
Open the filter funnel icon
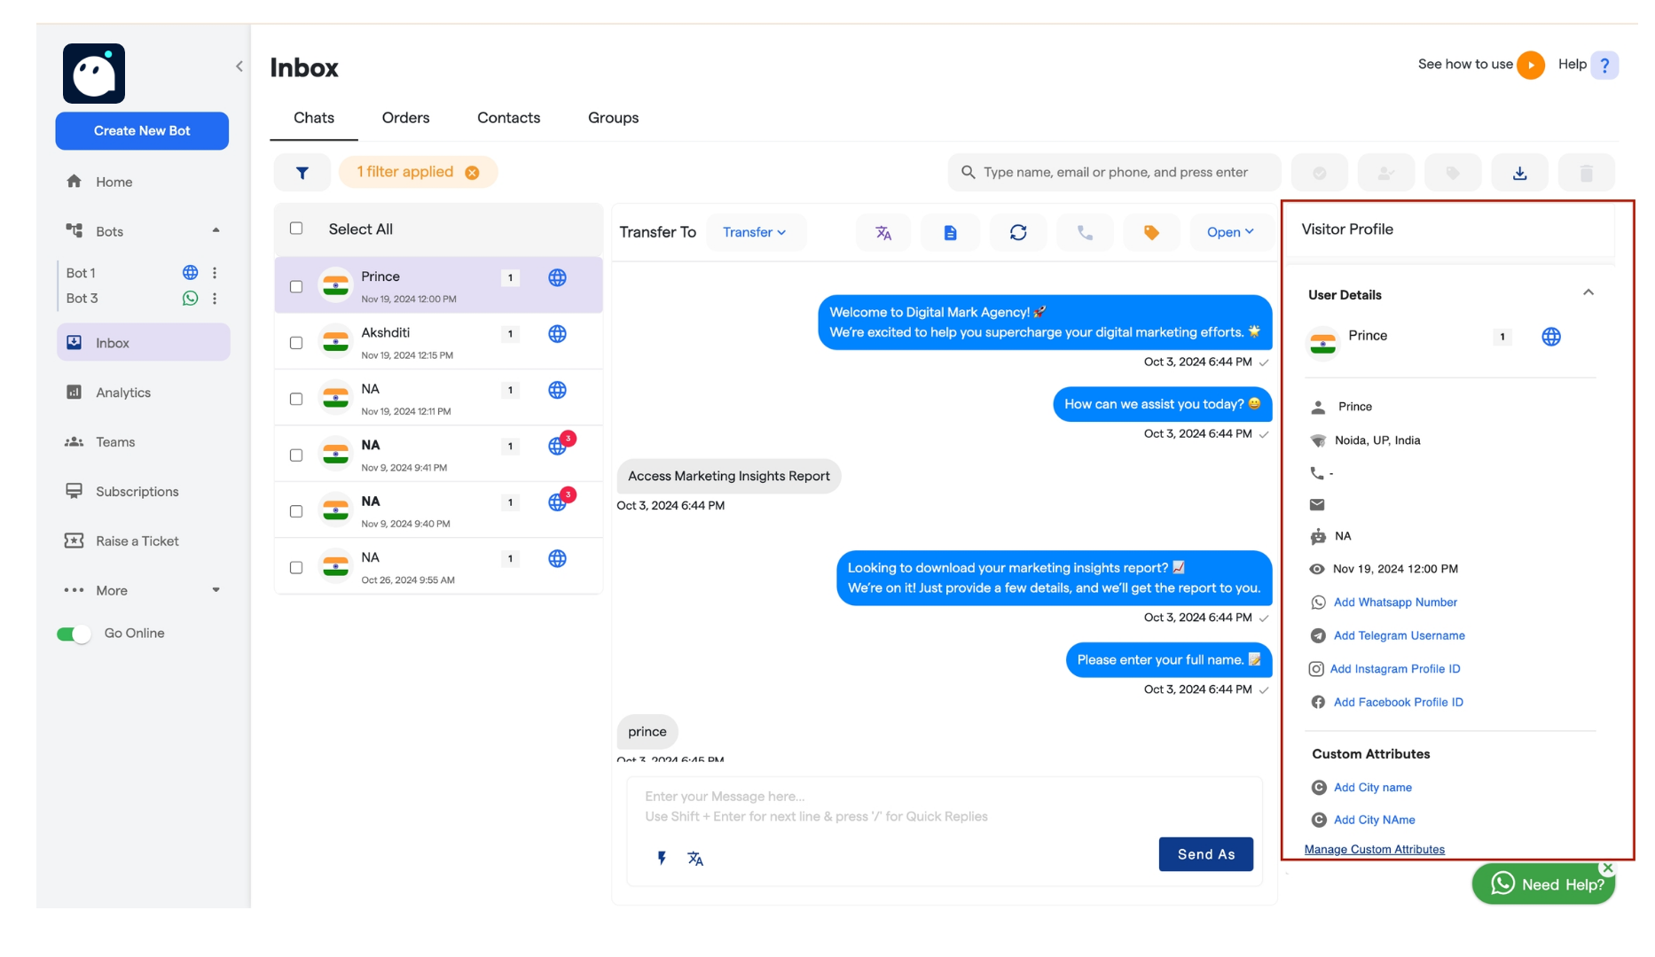[x=302, y=173]
